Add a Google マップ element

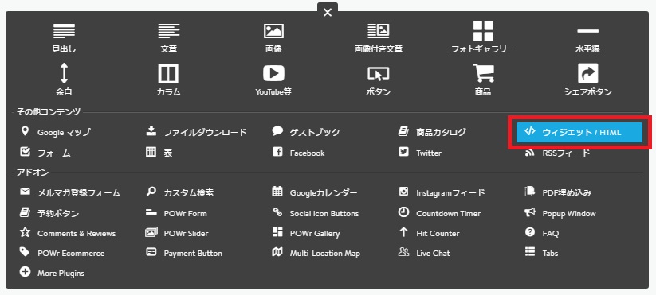click(56, 132)
